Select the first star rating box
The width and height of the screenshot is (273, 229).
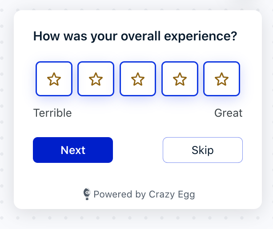[54, 79]
